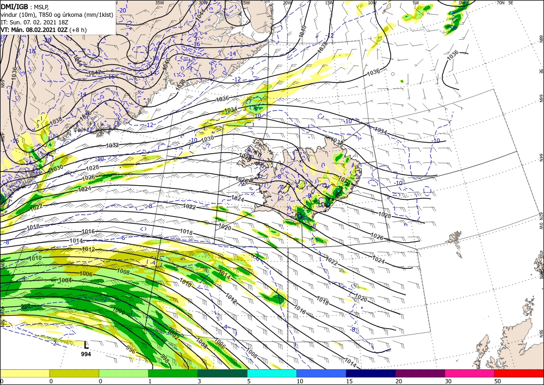Click the '1000' isobar label
The height and width of the screenshot is (385, 544).
119,311
